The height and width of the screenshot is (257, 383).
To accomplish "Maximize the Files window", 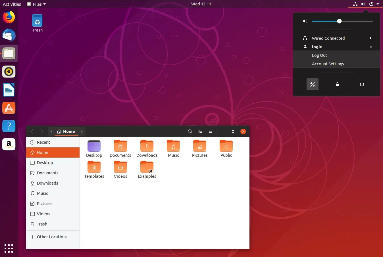I will (233, 131).
